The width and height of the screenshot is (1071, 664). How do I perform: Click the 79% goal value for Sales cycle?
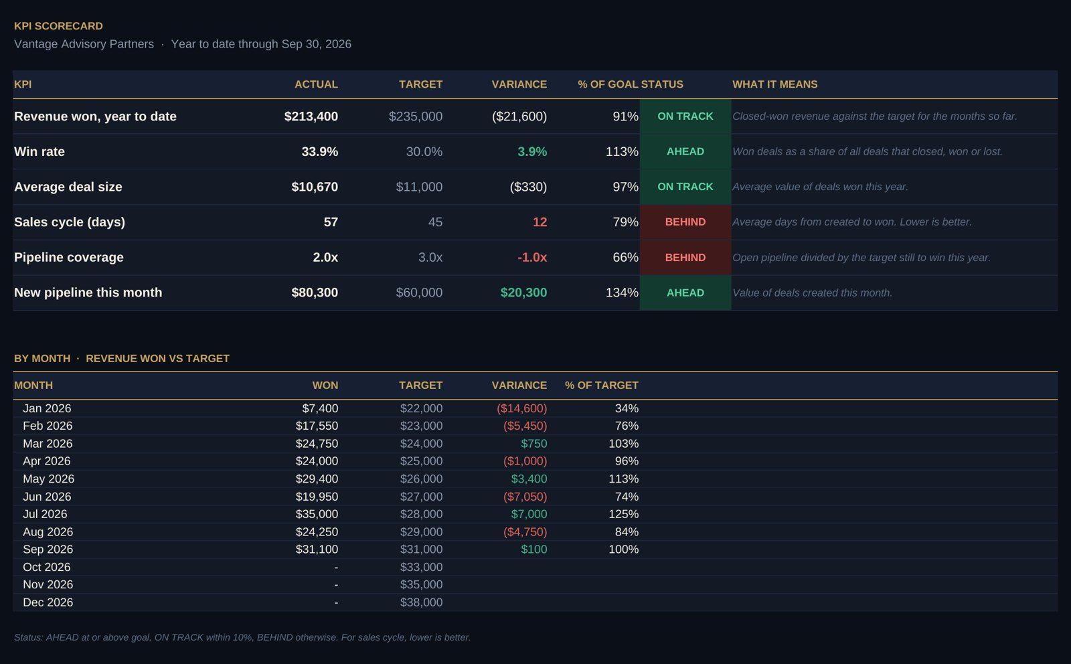click(x=625, y=222)
